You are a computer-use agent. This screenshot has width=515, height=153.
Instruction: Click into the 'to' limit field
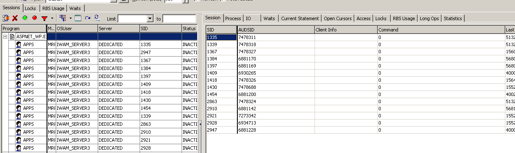pyautogui.click(x=179, y=19)
